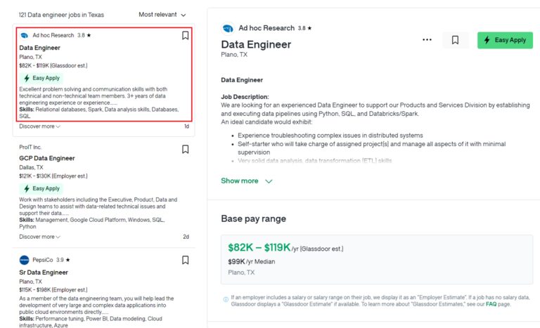Bookmark the Ad hoc Research Data Engineer listing
Screen dimensions: 540x328
pos(186,36)
